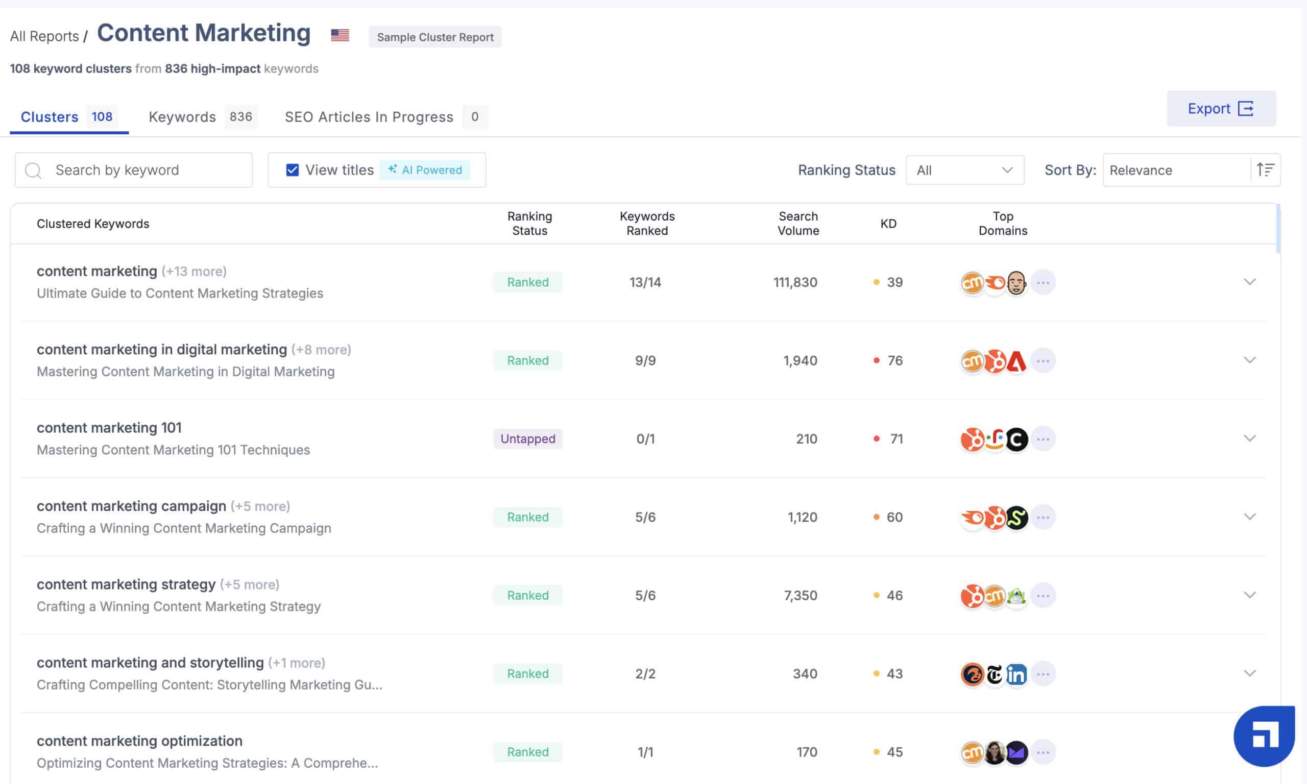Screen dimensions: 1307x784
Task: Click the KD column header
Action: pos(888,224)
